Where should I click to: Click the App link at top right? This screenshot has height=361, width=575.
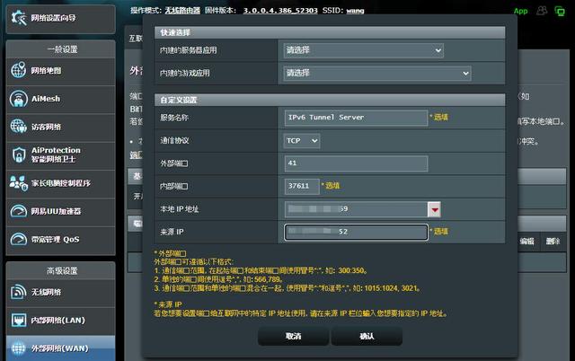click(521, 12)
